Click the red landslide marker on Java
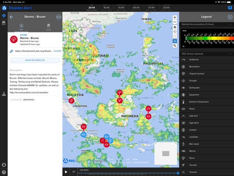234x176 pixels. tap(103, 141)
